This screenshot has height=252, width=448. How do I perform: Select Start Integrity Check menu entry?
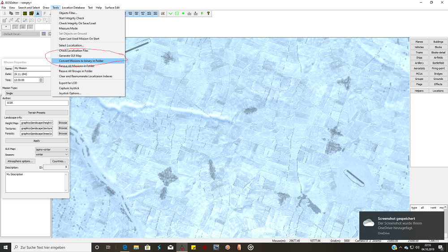point(88,18)
